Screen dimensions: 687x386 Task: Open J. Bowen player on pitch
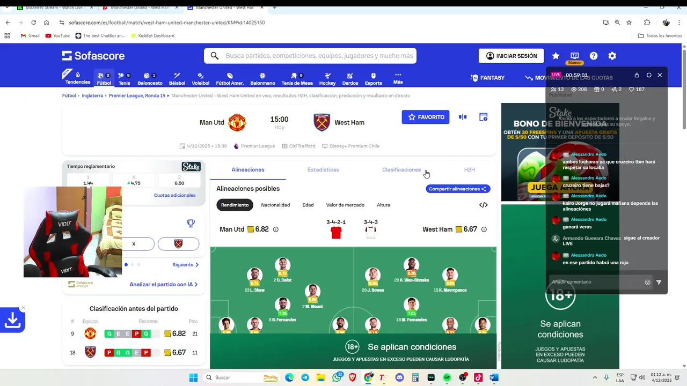pyautogui.click(x=372, y=279)
